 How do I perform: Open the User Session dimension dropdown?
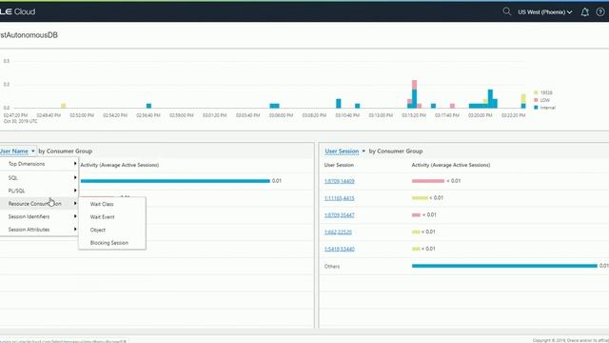(344, 151)
